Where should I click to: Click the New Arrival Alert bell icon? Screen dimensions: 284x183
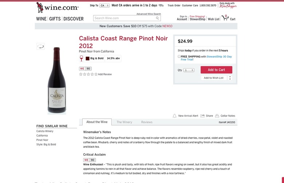pyautogui.click(x=174, y=116)
